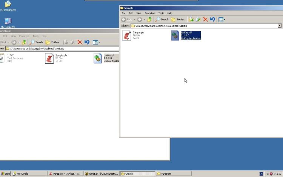Click the Start button
283x177 pixels.
coord(6,174)
